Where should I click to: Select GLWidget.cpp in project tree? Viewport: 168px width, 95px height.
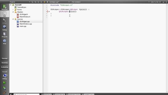point(24,22)
